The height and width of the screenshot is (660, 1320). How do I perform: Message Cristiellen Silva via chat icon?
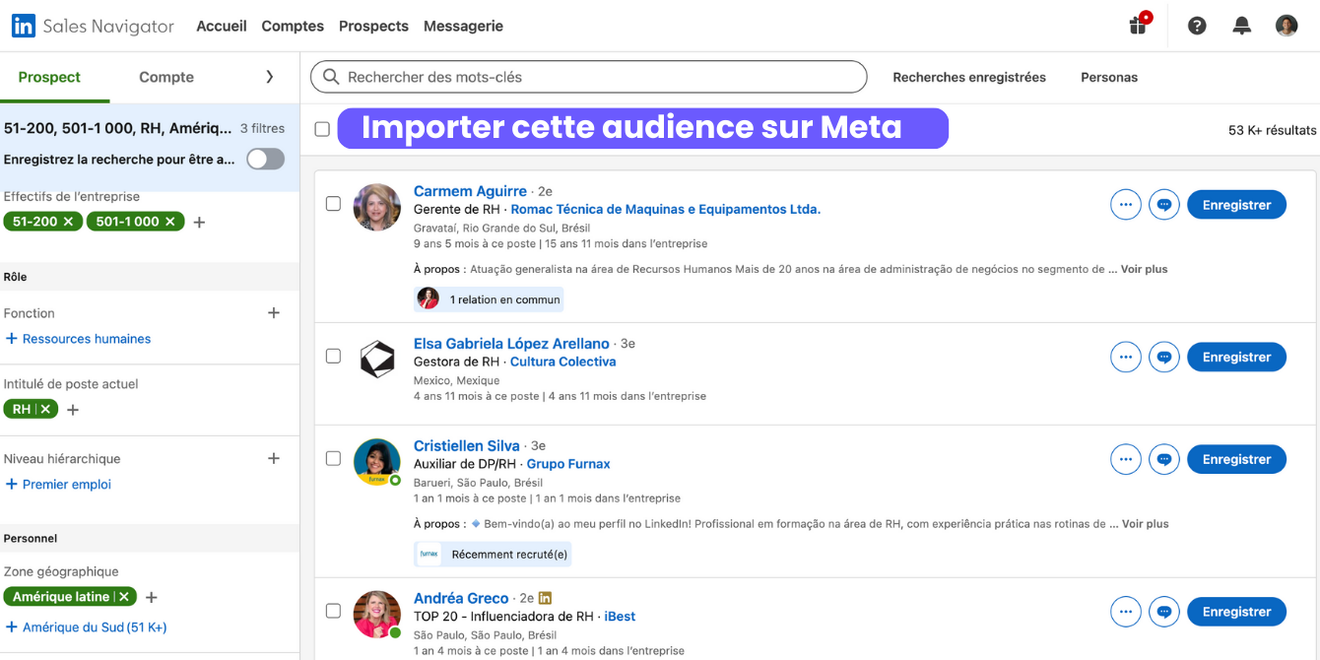pos(1164,459)
